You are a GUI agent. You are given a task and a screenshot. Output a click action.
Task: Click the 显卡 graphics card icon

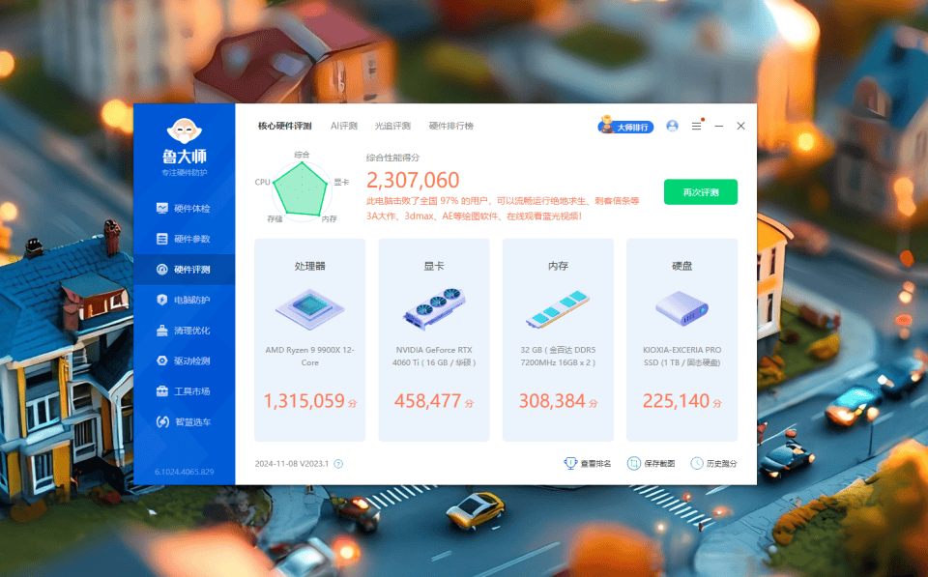pos(434,308)
